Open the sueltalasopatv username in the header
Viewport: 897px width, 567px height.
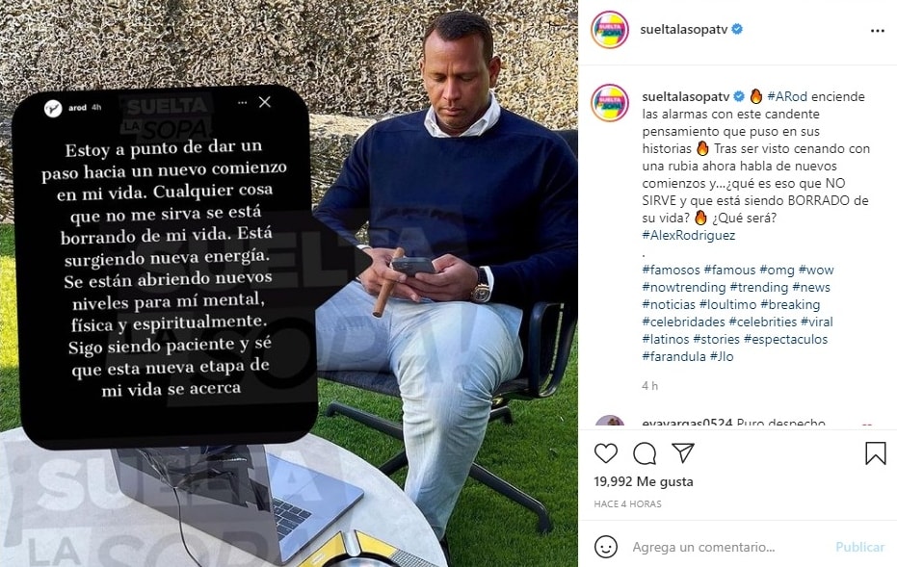pyautogui.click(x=684, y=29)
